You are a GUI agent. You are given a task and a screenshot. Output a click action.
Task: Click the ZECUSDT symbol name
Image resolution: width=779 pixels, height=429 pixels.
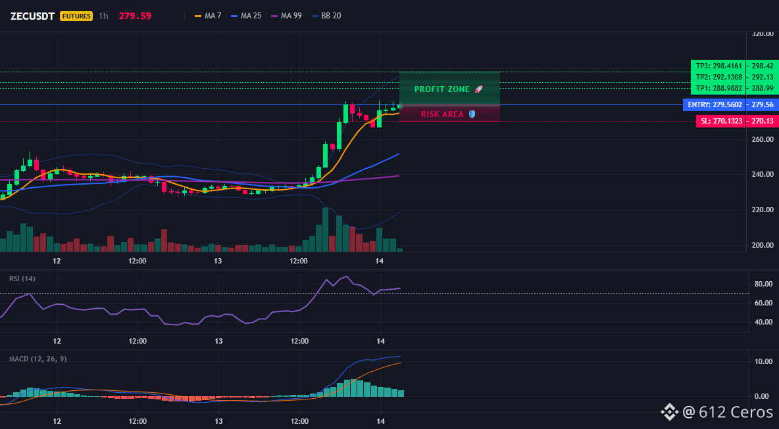click(32, 16)
